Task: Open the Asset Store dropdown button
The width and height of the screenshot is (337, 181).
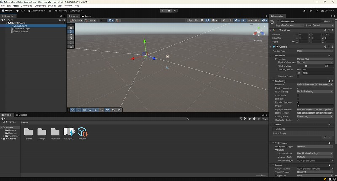Action: tap(37, 11)
